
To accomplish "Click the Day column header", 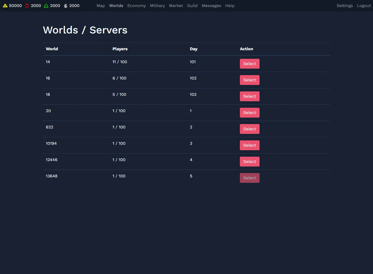I will point(193,49).
